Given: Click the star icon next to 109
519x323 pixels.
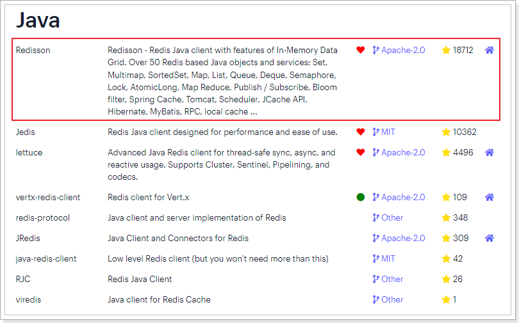Looking at the screenshot, I should [x=446, y=197].
